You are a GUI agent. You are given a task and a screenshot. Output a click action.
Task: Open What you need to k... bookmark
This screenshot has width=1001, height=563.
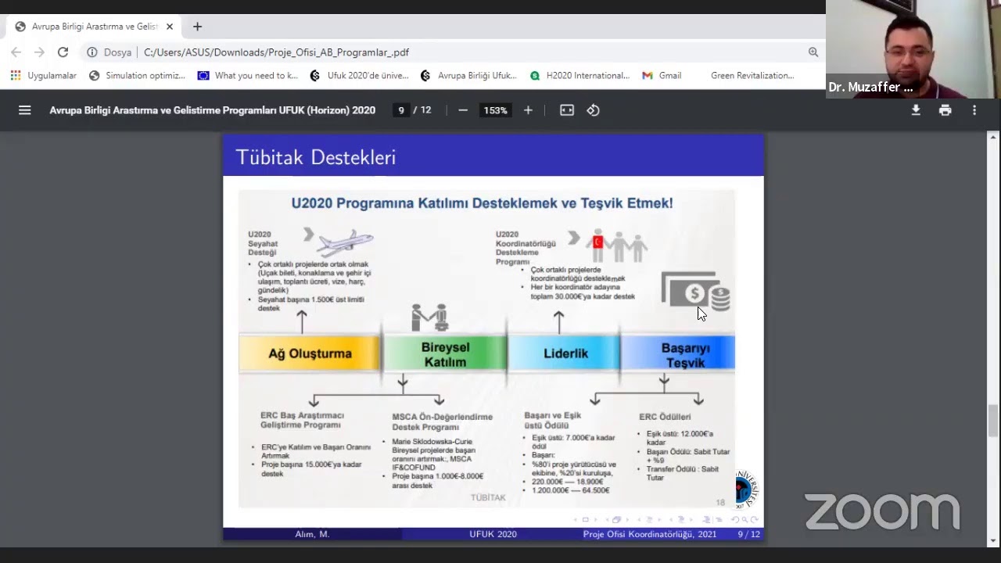click(248, 76)
